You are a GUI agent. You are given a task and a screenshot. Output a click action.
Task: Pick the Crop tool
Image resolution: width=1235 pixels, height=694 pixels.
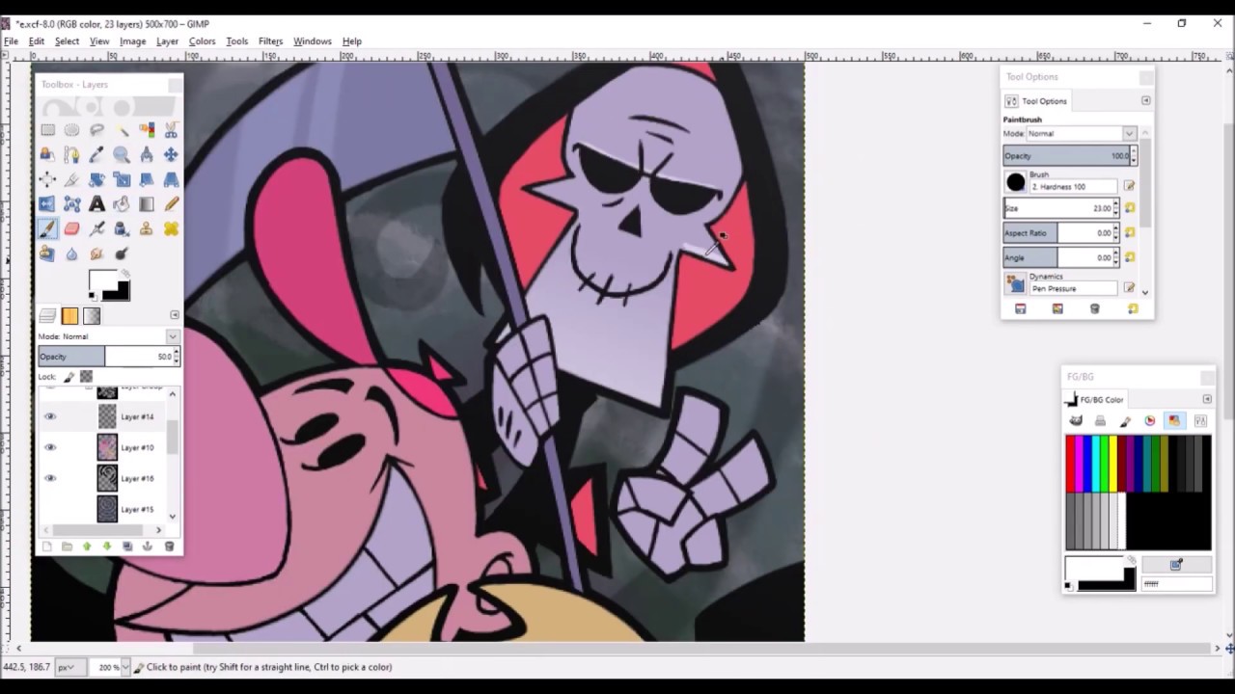point(72,179)
